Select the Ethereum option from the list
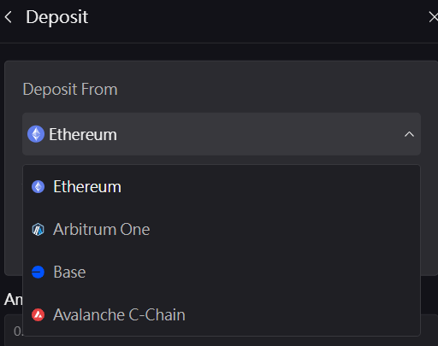 pyautogui.click(x=222, y=187)
